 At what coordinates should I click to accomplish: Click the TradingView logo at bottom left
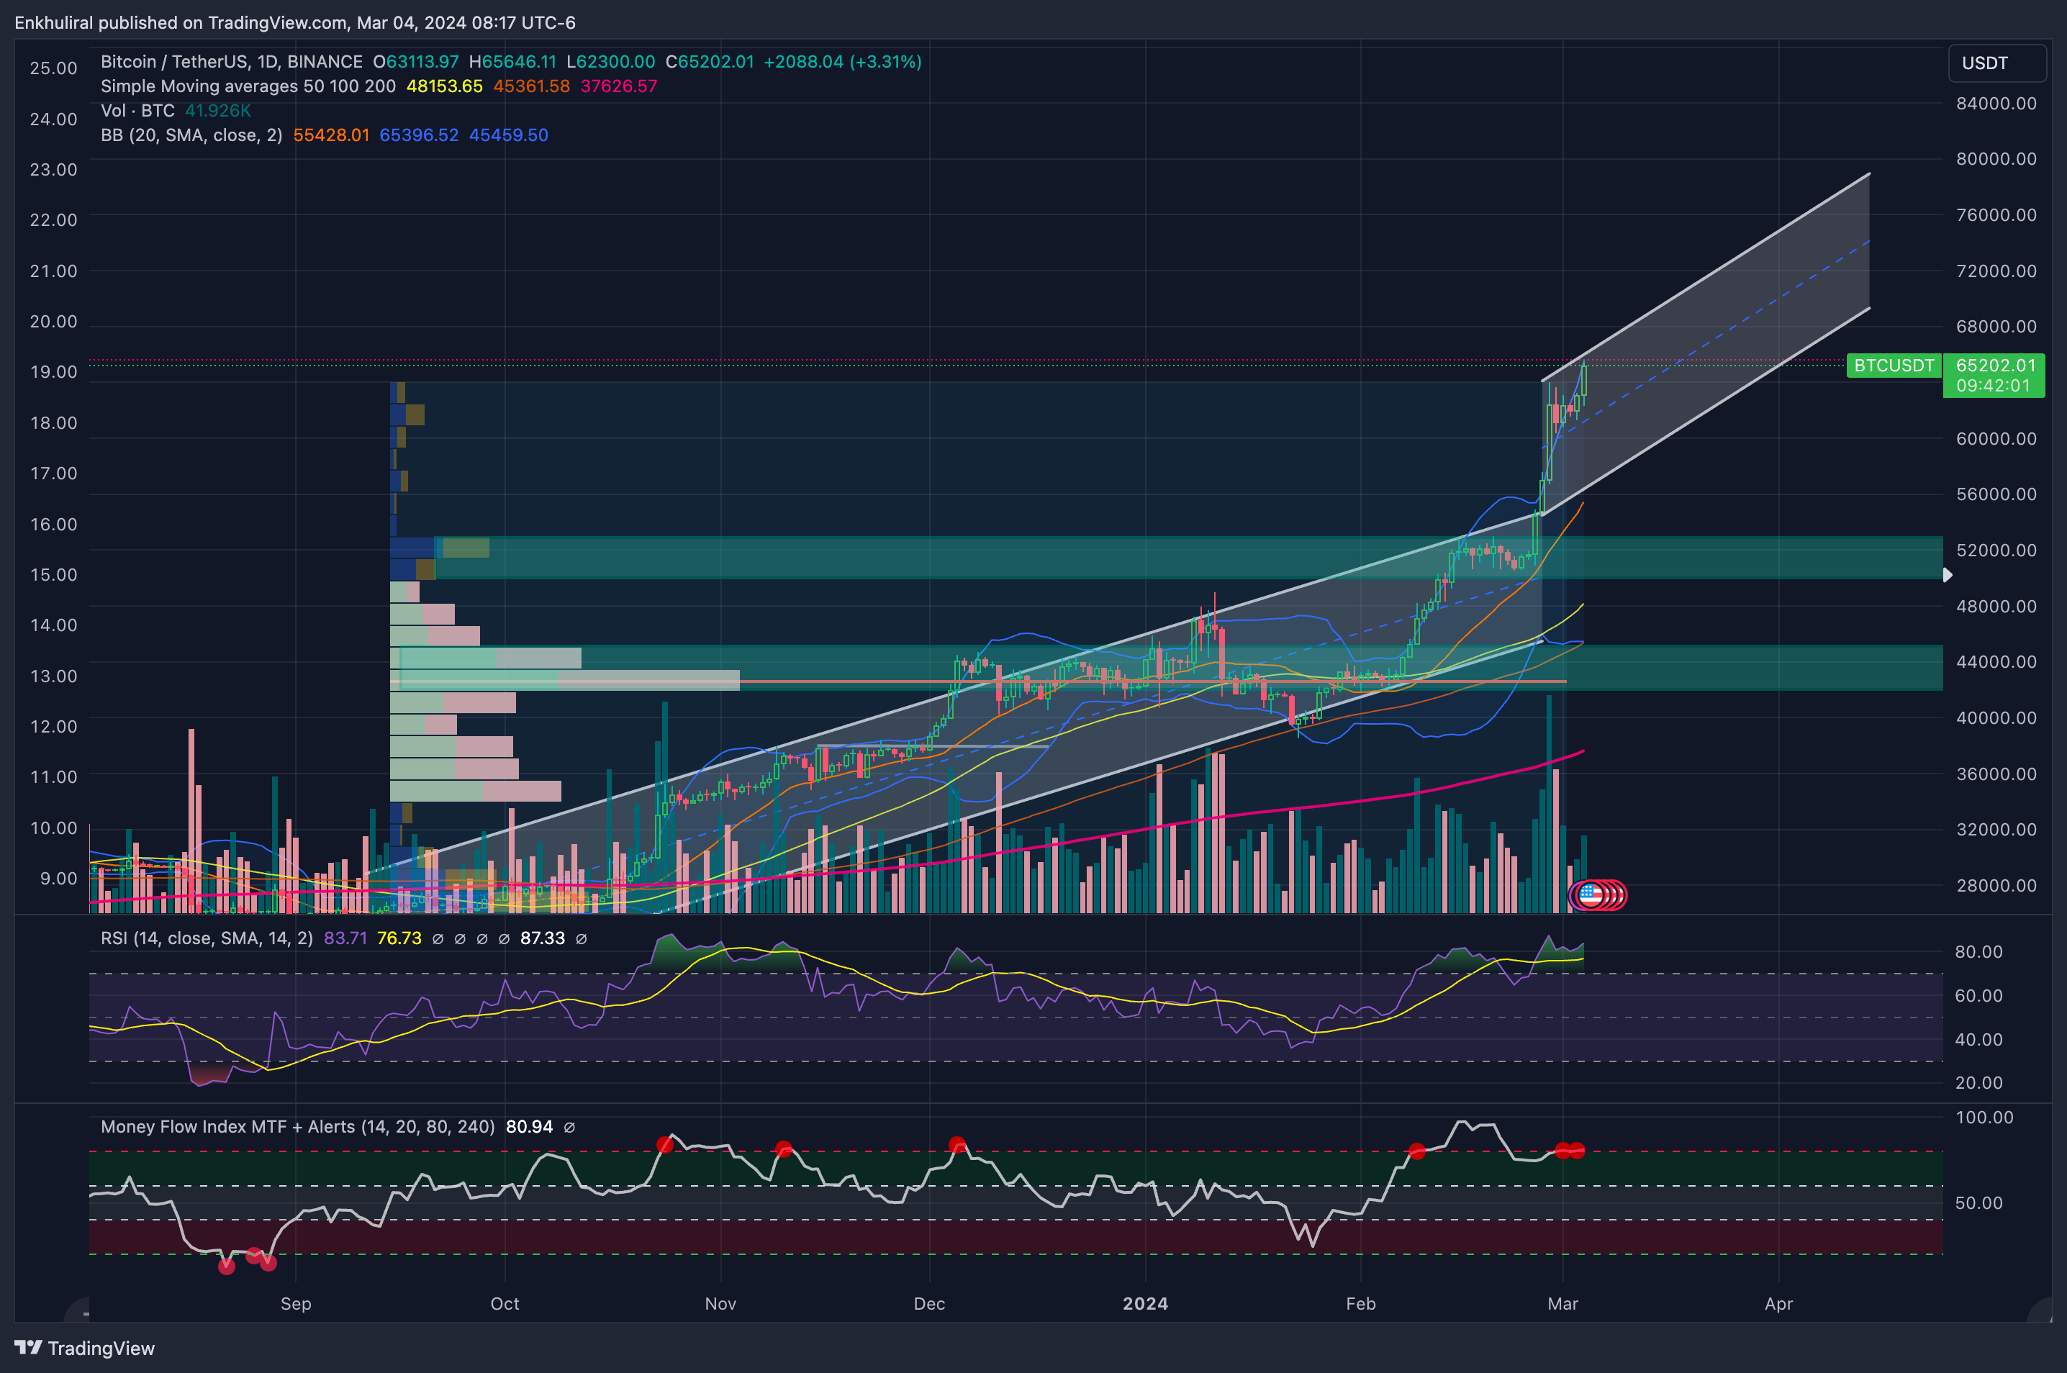84,1348
